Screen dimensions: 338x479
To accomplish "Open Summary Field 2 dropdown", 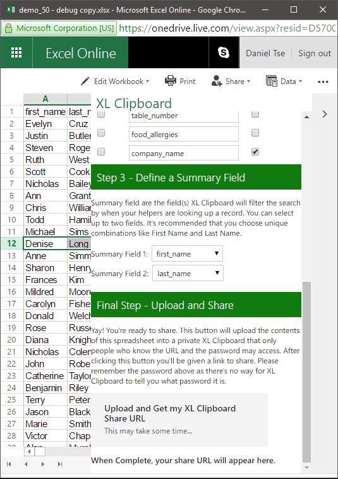I will (188, 273).
